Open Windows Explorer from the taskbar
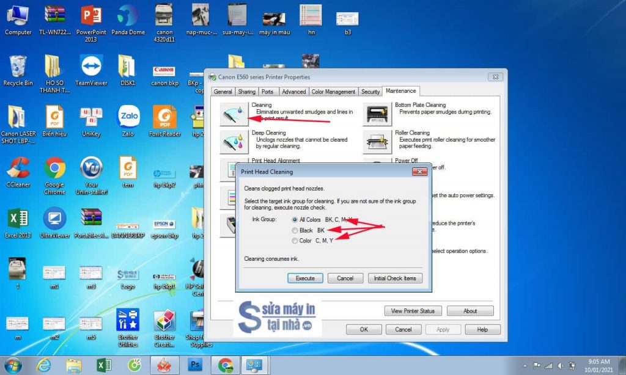626x375 pixels. [74, 365]
